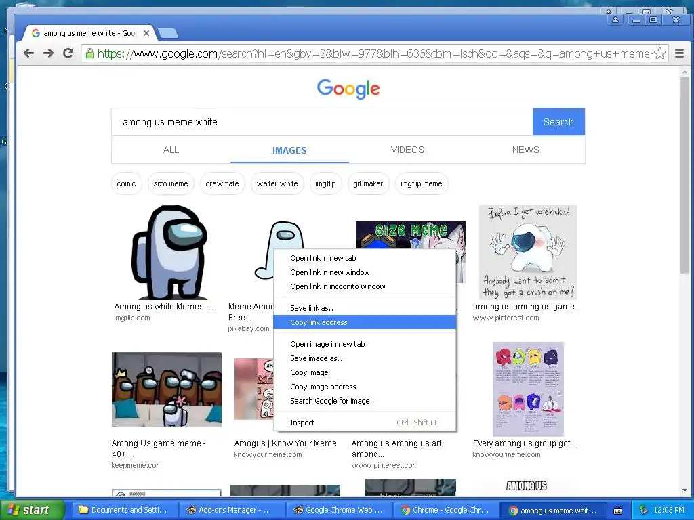
Task: Click the Google logo
Action: click(x=348, y=89)
